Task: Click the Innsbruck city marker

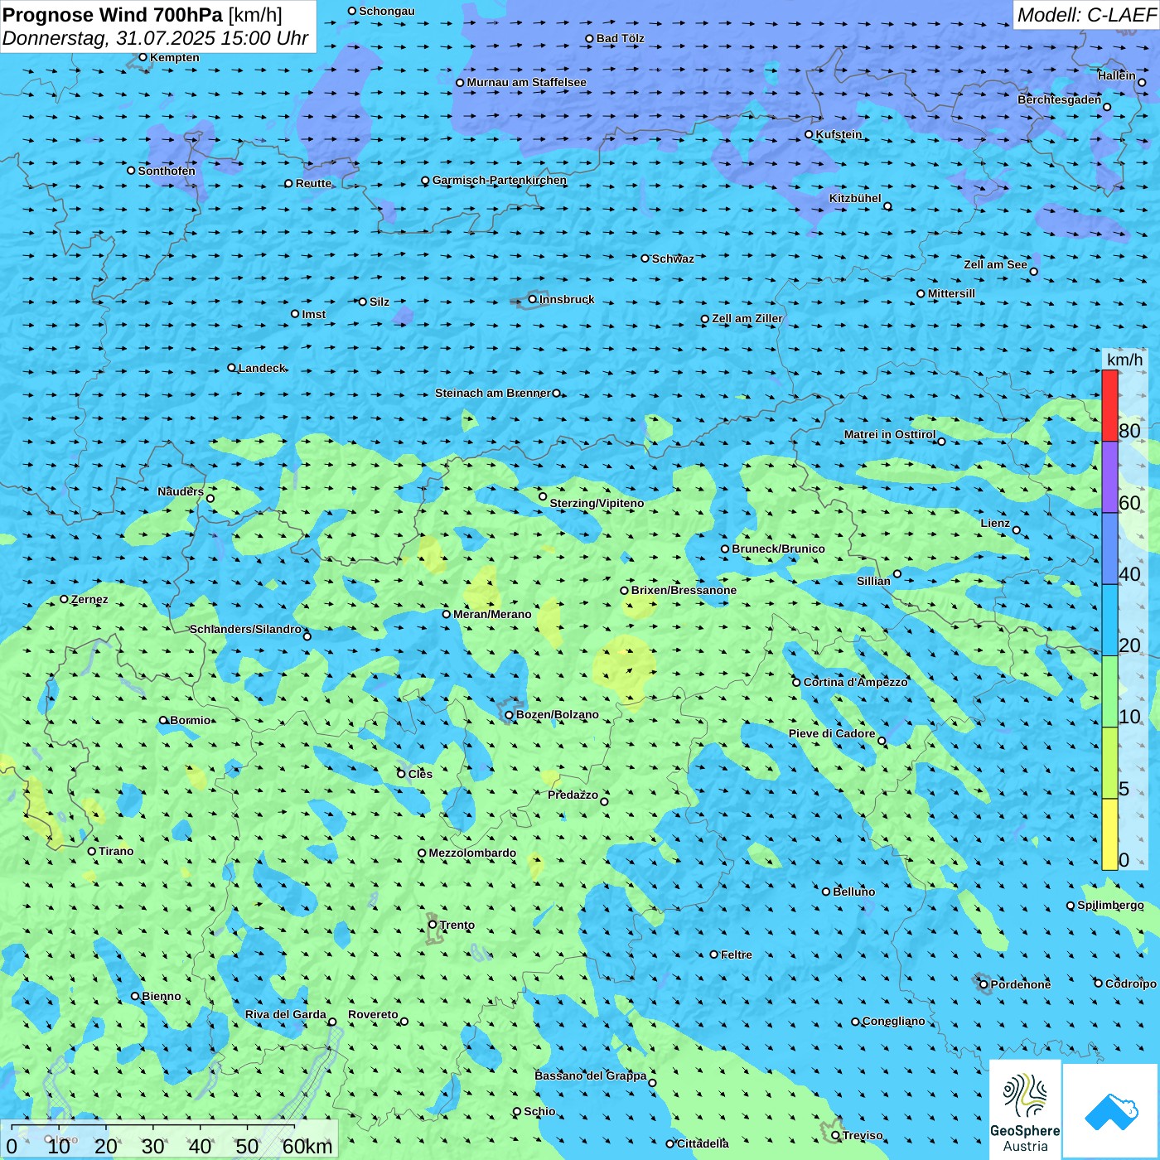Action: pyautogui.click(x=533, y=299)
